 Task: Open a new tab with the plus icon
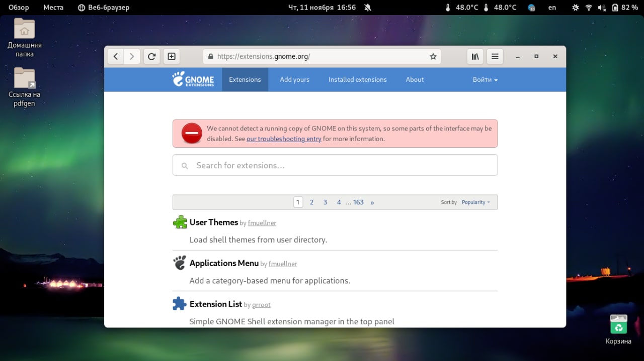(x=172, y=56)
